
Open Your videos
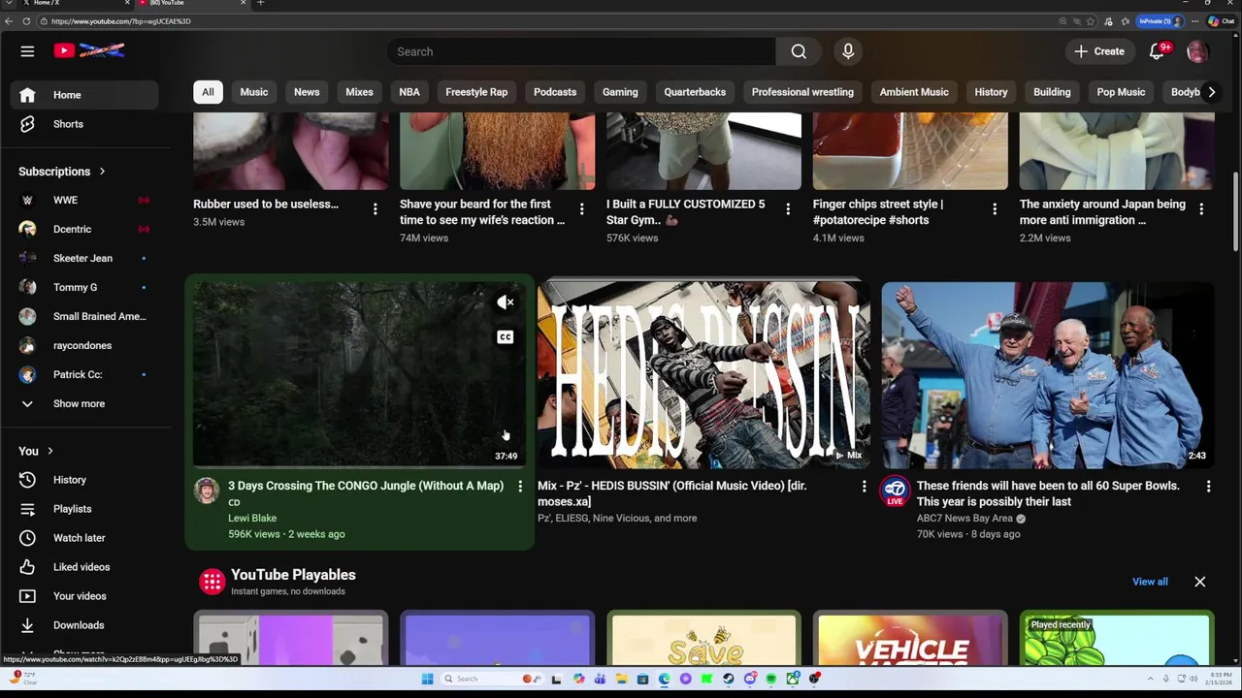coord(84,596)
